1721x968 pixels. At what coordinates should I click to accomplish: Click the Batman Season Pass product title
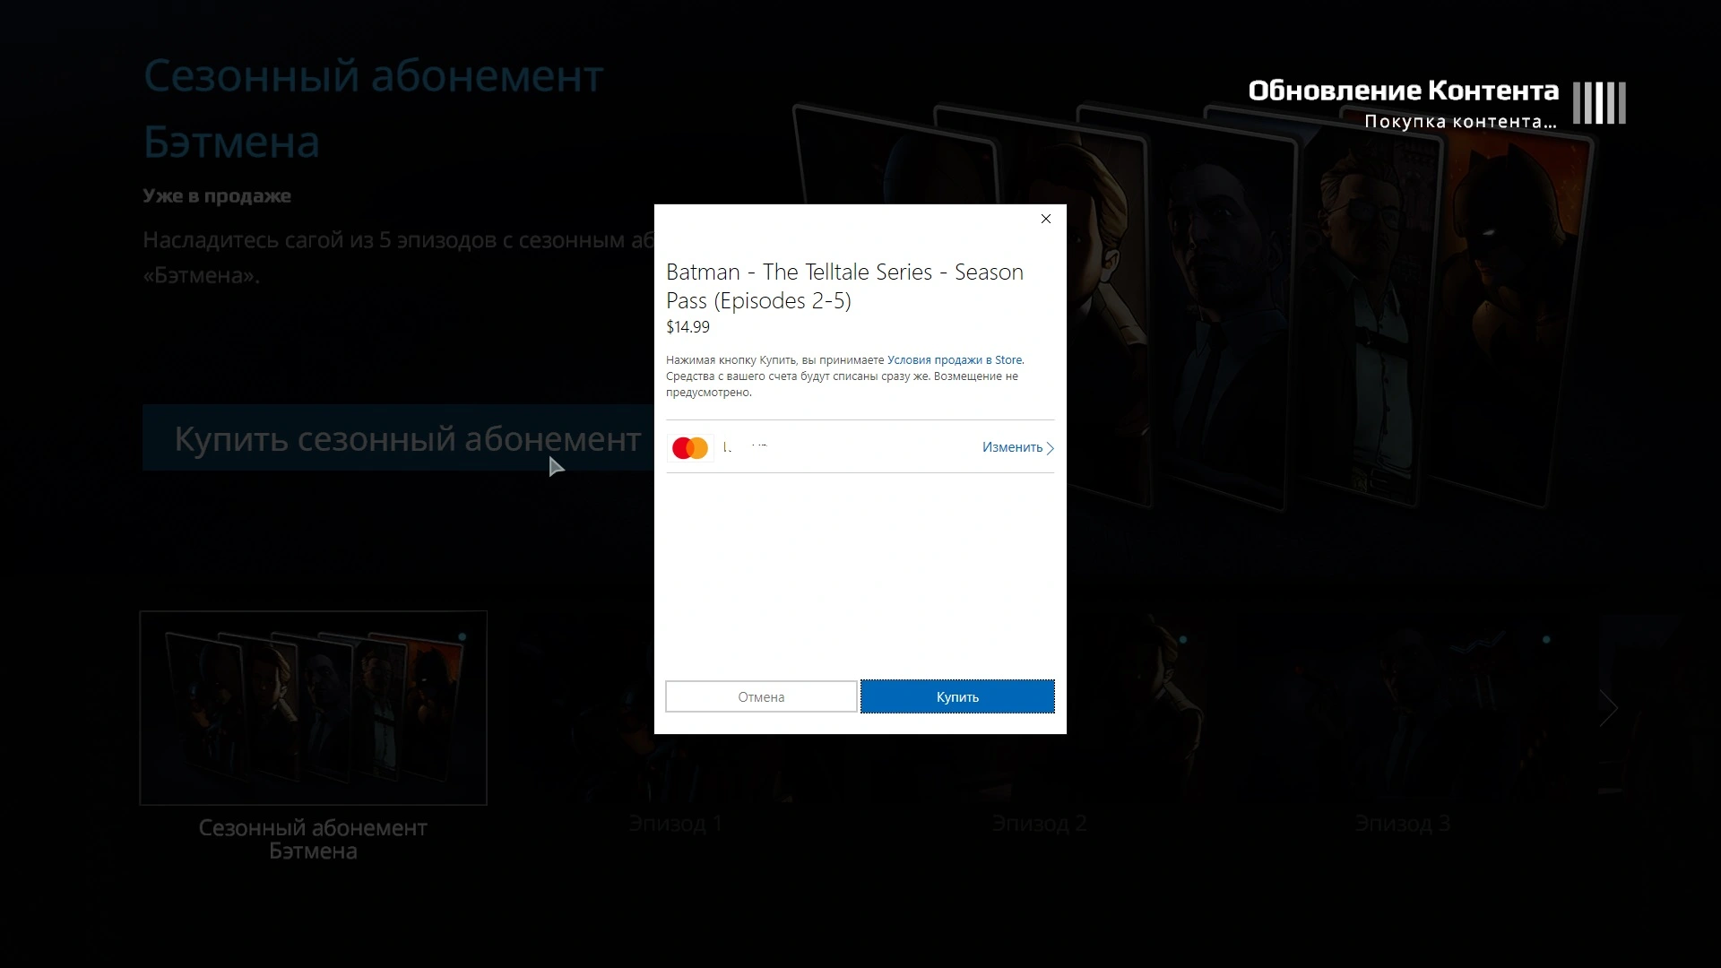click(844, 286)
